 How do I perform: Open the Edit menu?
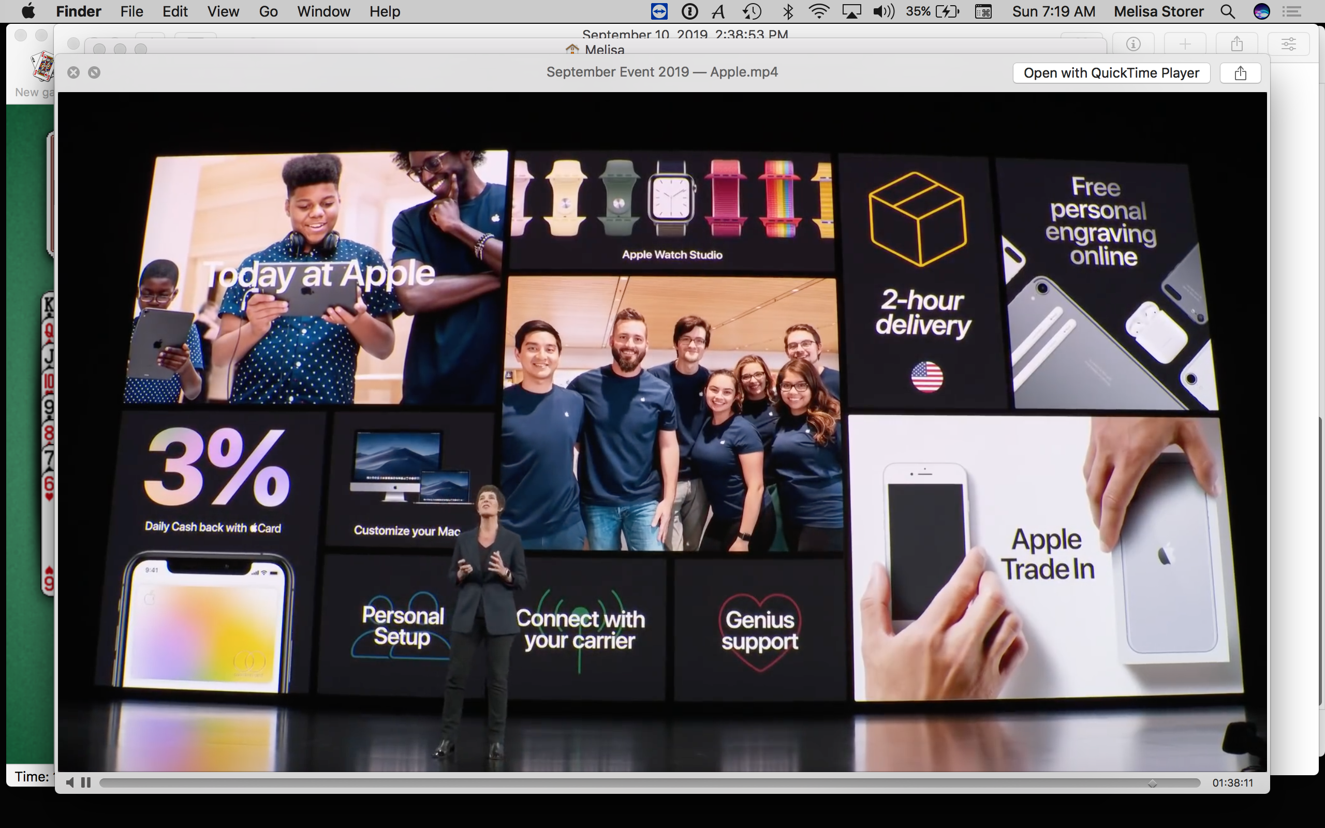(175, 11)
